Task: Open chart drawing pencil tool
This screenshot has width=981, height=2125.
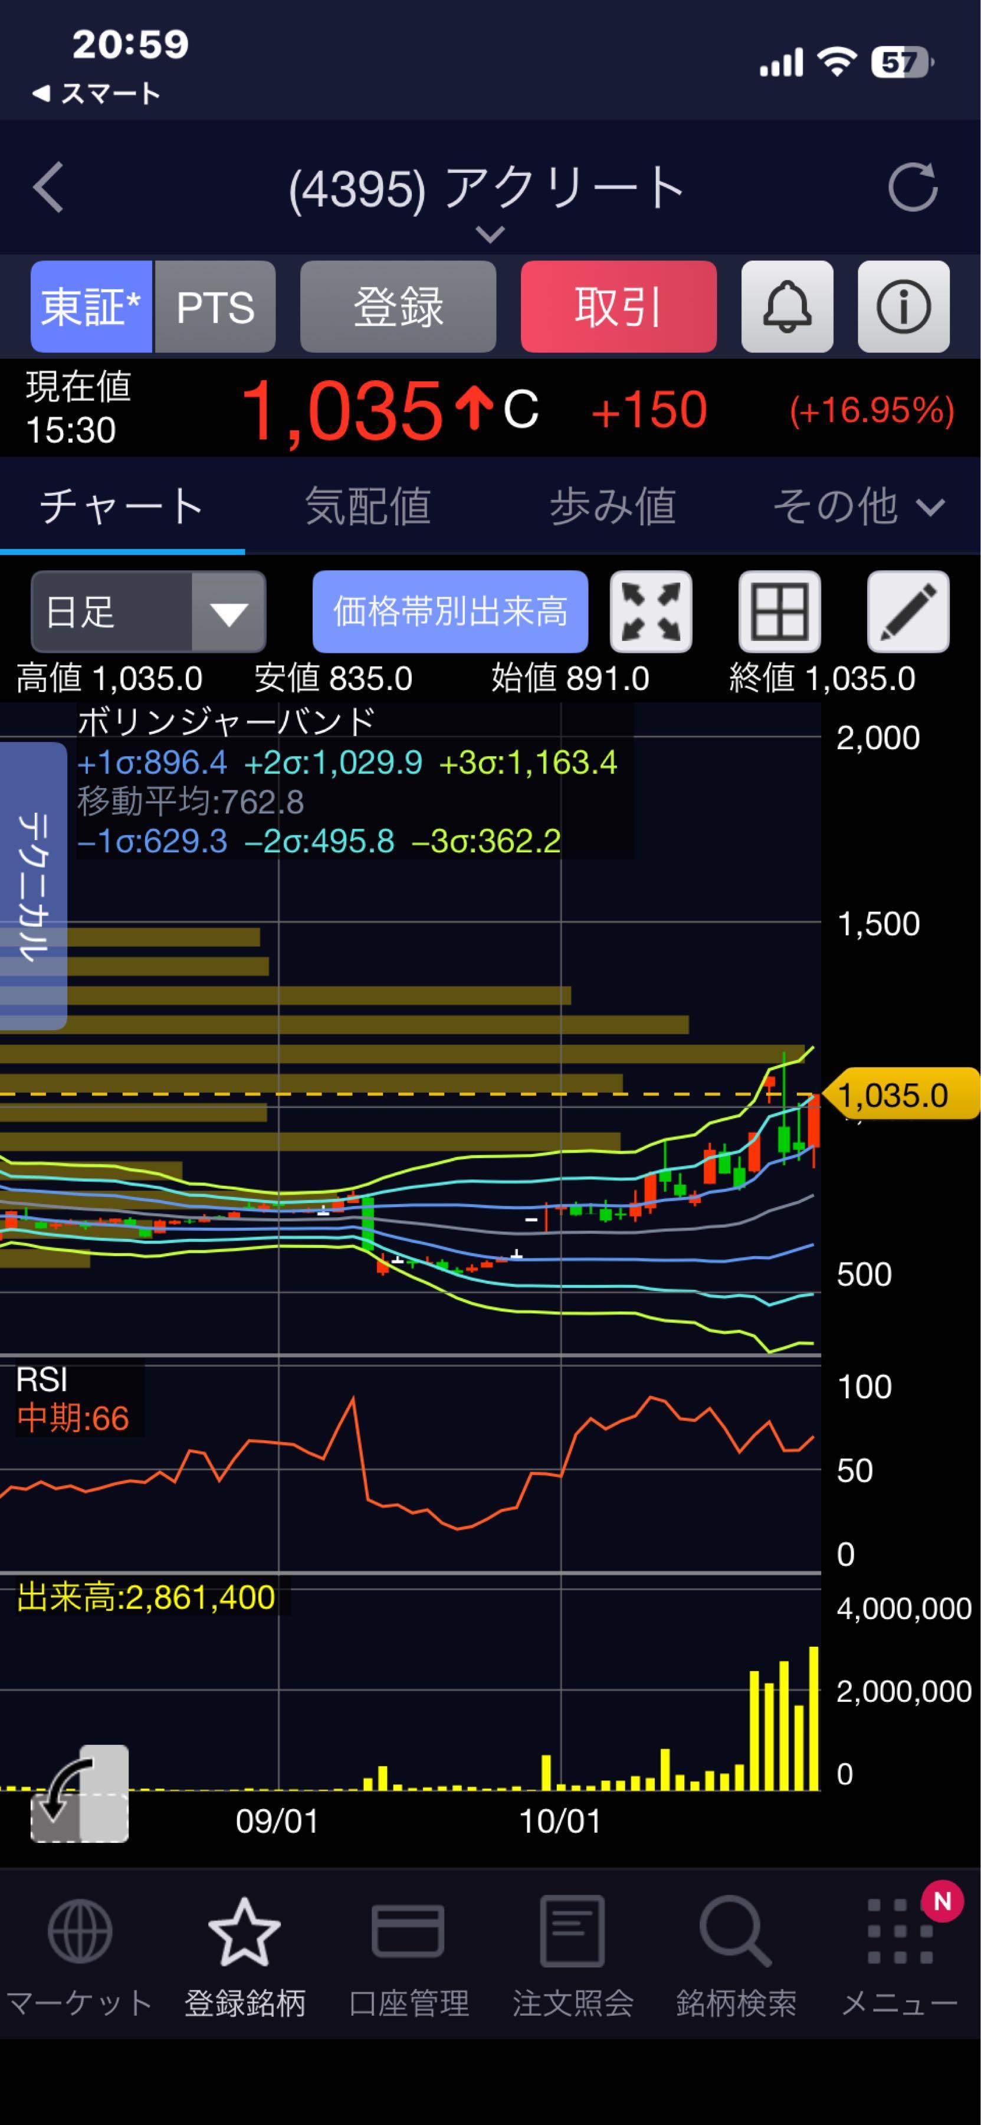Action: 908,612
